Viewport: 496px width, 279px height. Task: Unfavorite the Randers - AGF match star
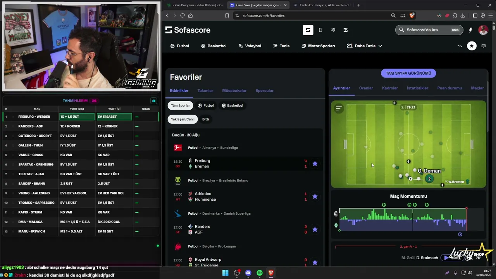click(315, 229)
